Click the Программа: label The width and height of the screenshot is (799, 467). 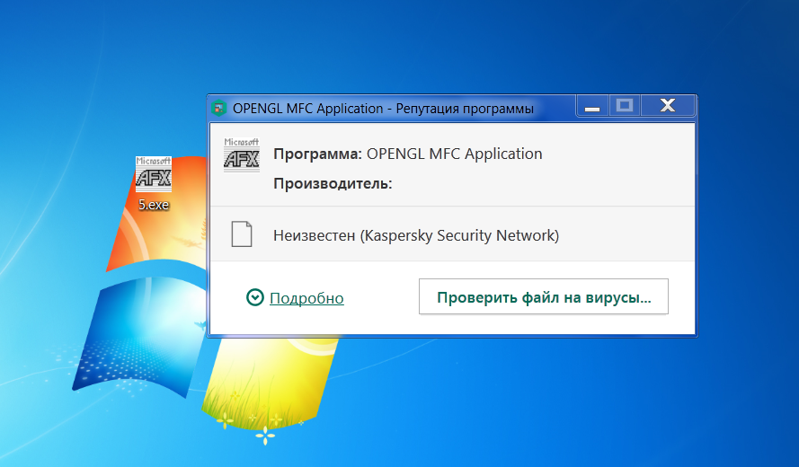pyautogui.click(x=317, y=154)
